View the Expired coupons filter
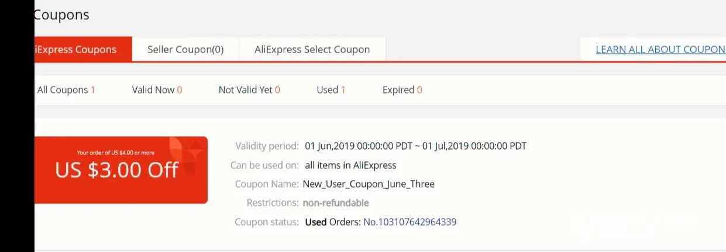726x252 pixels. coord(402,90)
